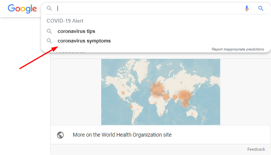Start voice search with the microphone icon

(x=246, y=8)
